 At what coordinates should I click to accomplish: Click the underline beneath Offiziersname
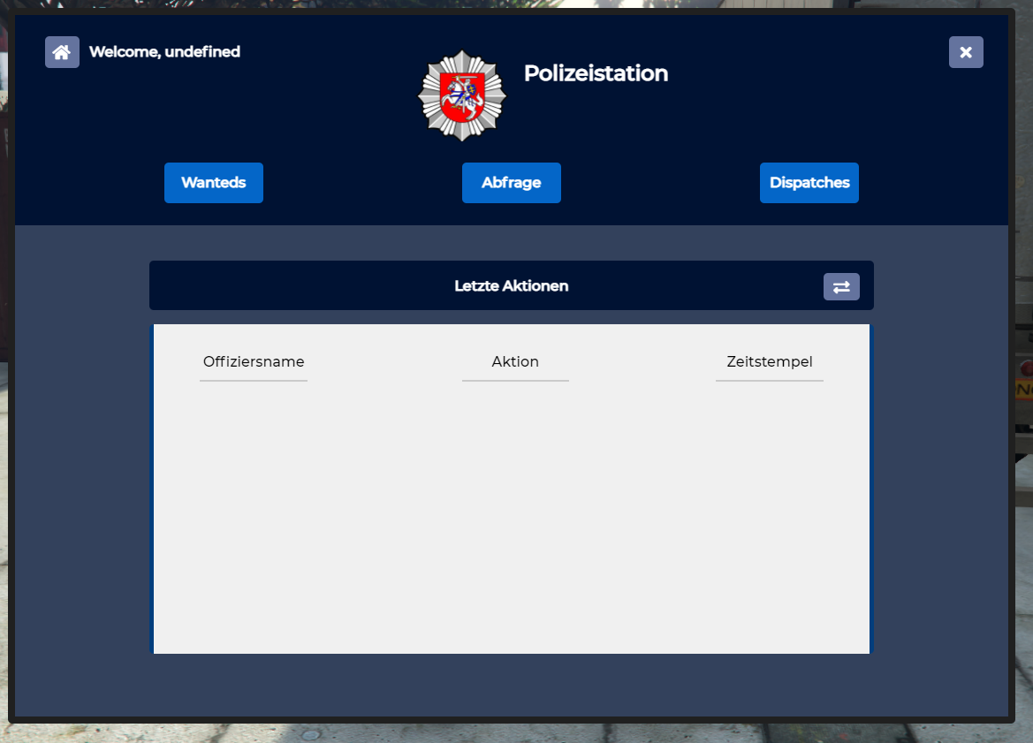(x=254, y=381)
